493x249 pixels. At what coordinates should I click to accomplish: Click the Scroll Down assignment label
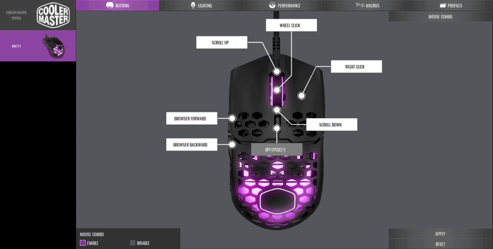(332, 124)
